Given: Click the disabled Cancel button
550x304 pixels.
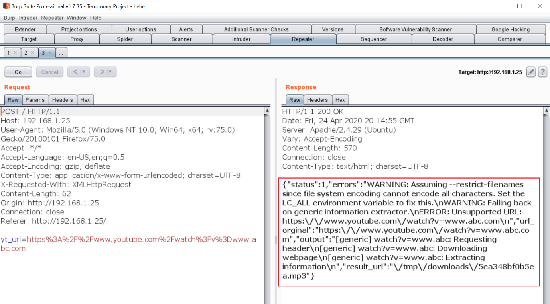Looking at the screenshot, I should pos(49,72).
